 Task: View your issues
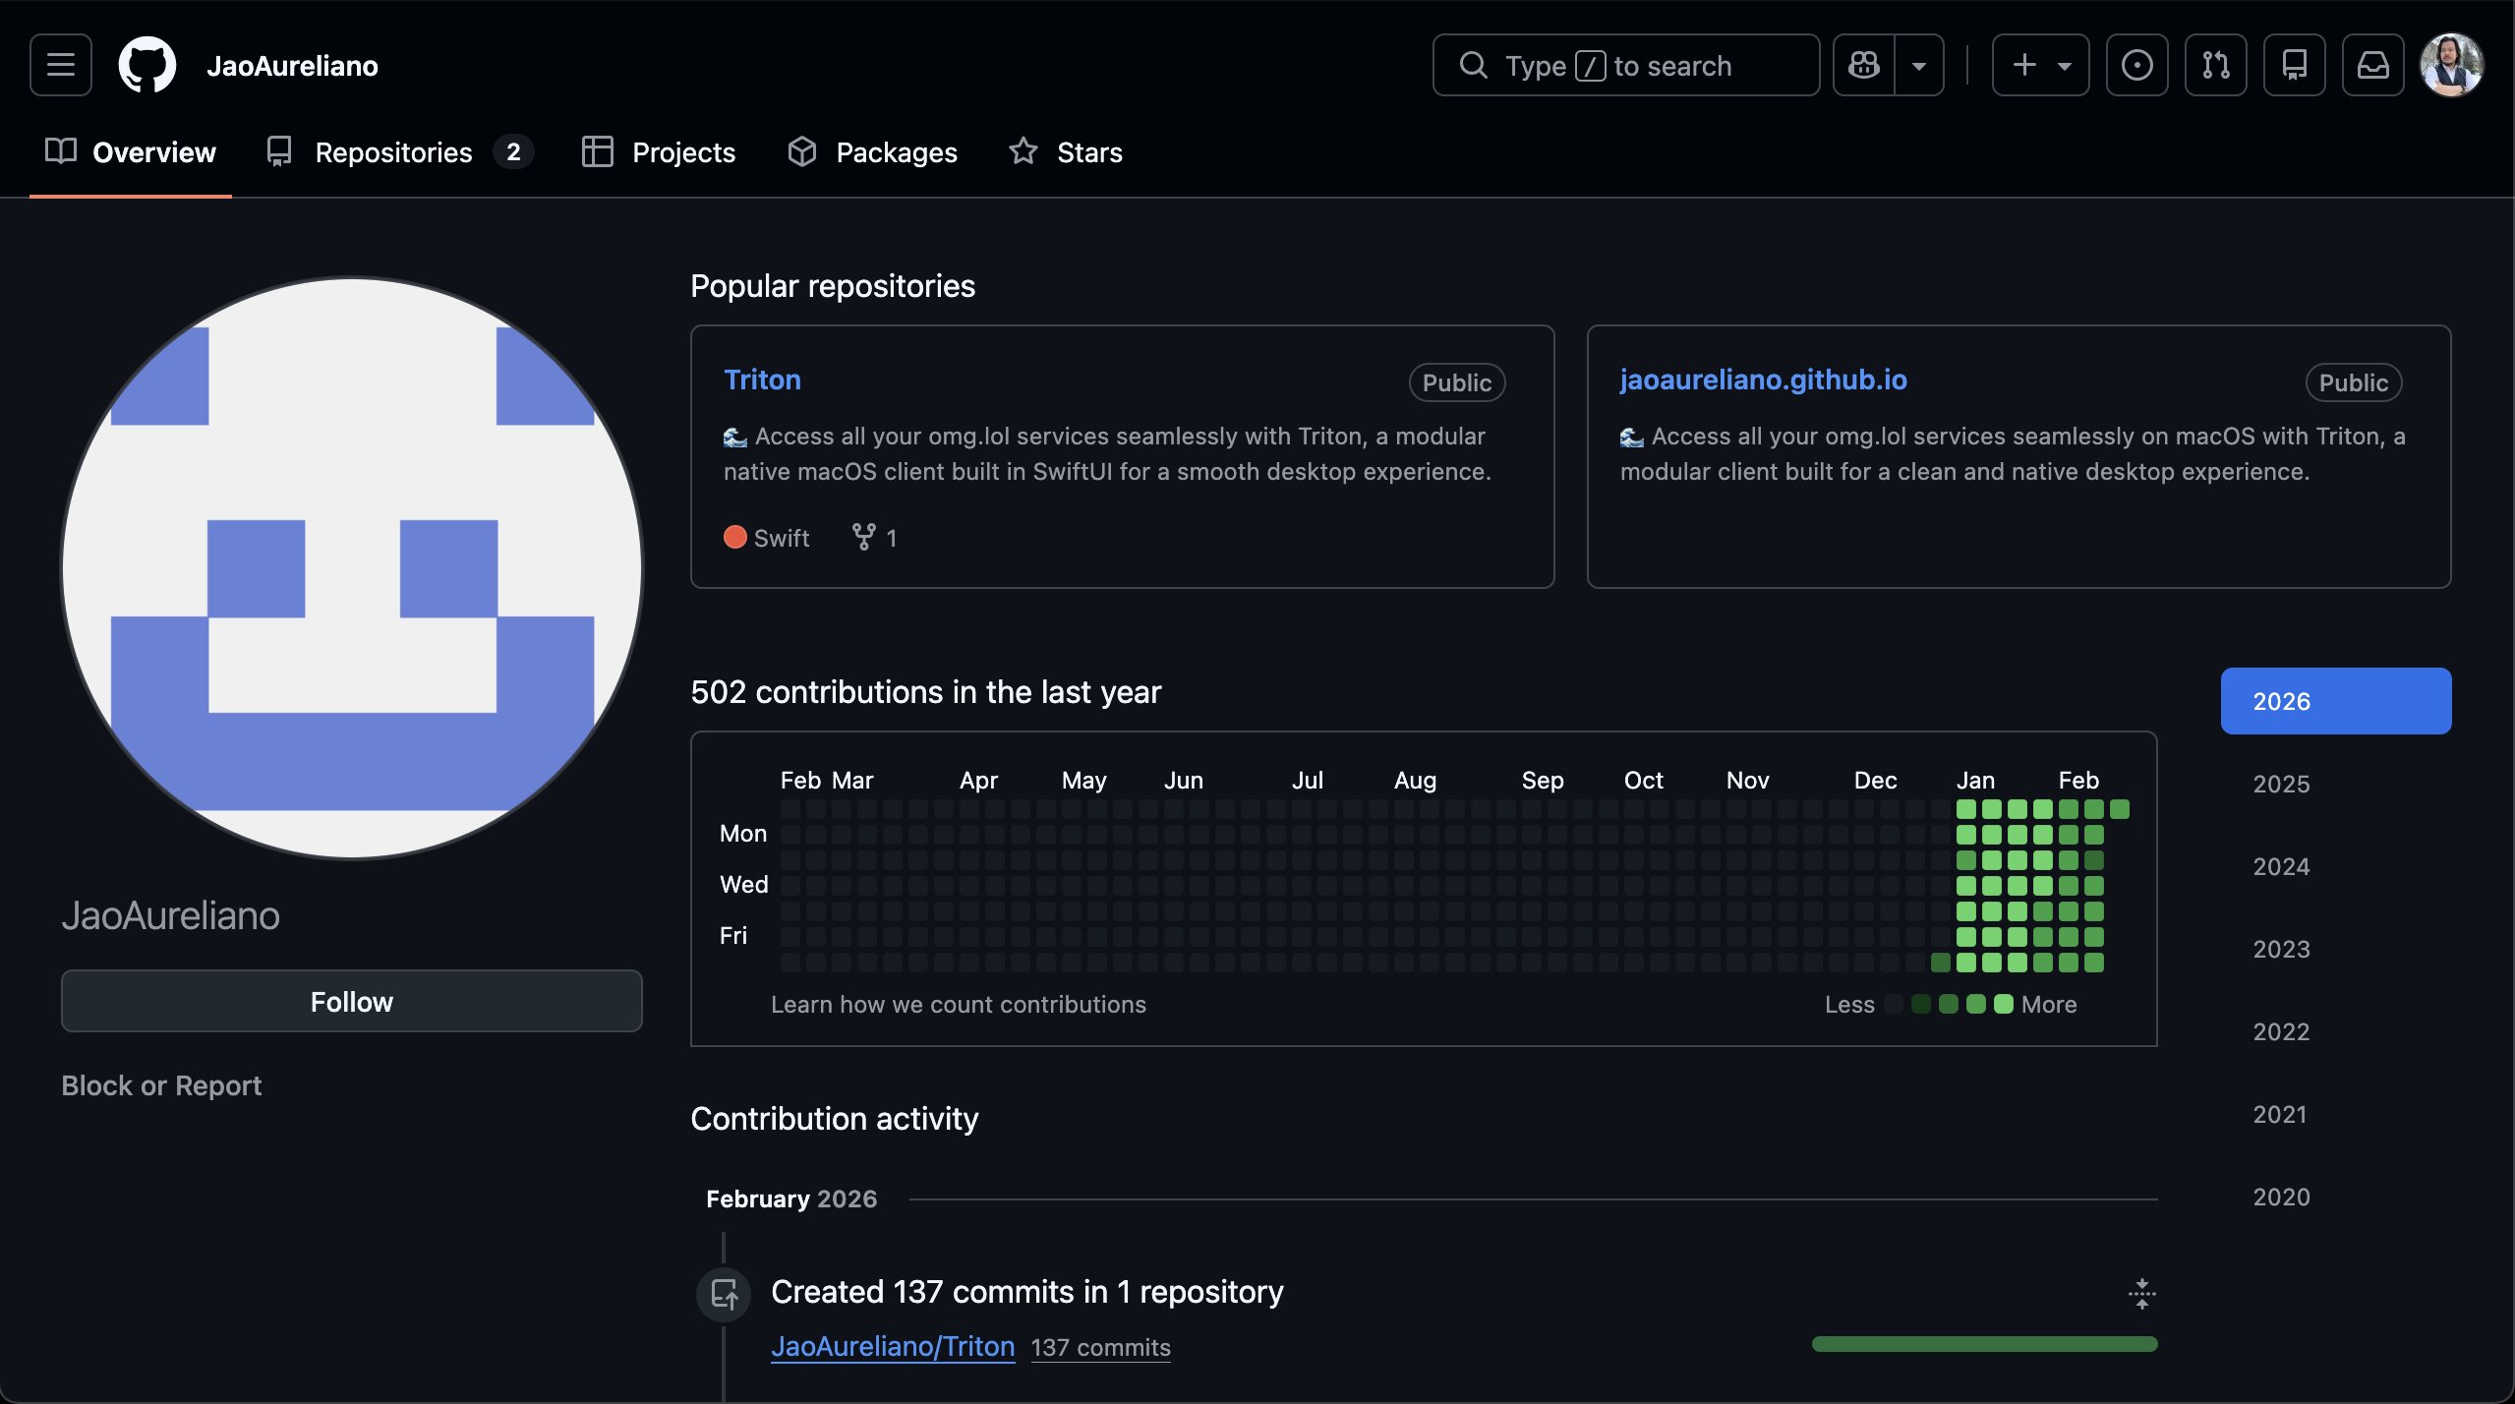(x=2136, y=65)
